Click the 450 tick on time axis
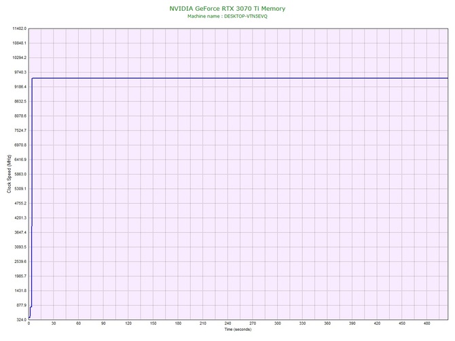Viewport: 455px width, 341px height. (402, 323)
